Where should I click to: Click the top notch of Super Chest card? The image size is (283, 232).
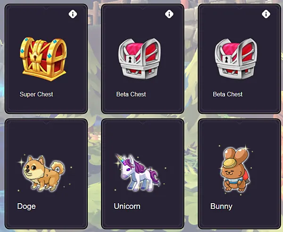(x=46, y=8)
